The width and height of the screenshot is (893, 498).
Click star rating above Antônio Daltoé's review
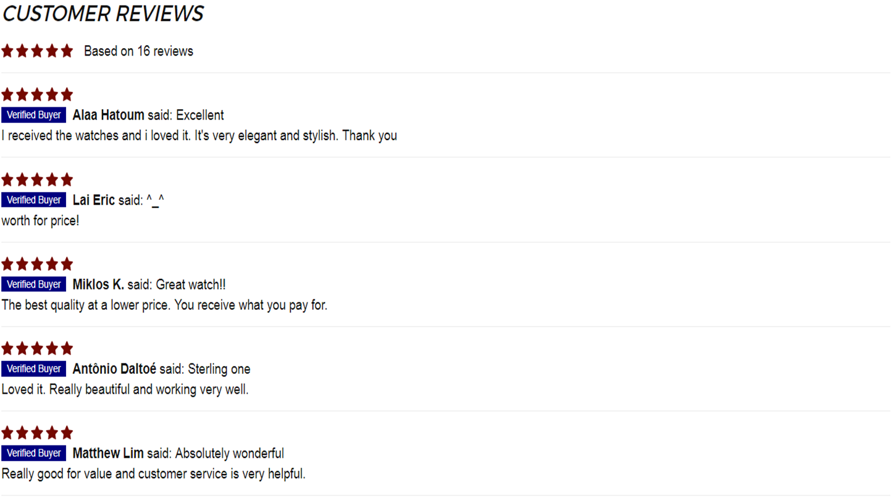[37, 348]
